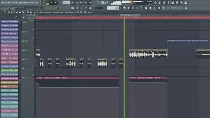Arm the record button
This screenshot has width=210, height=118.
click(60, 3)
